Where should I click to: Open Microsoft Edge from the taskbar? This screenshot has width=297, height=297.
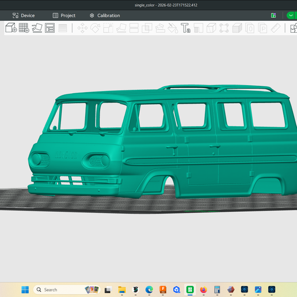tap(149, 290)
